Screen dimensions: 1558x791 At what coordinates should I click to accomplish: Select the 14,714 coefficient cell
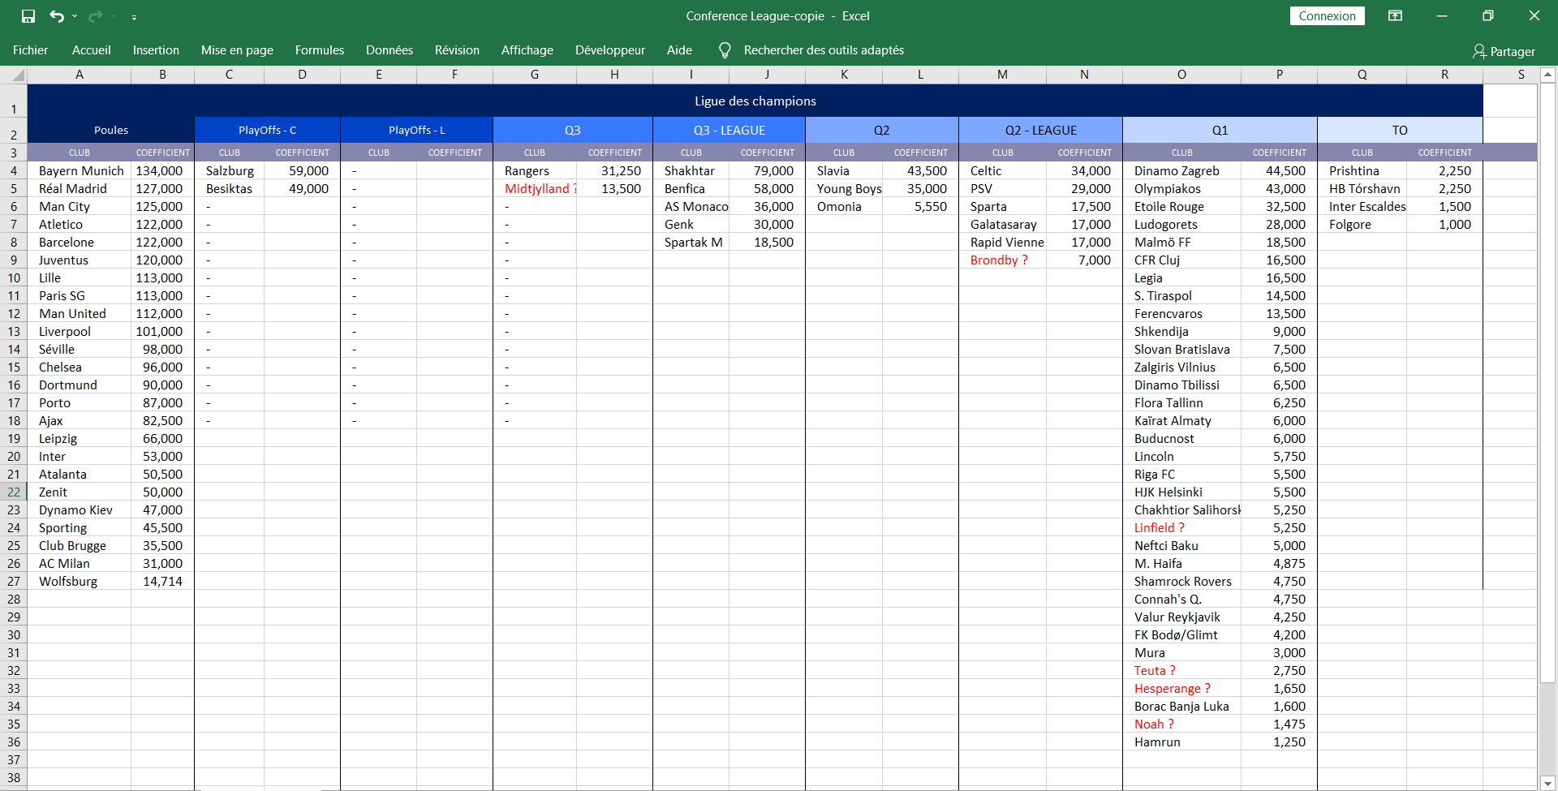pos(162,582)
